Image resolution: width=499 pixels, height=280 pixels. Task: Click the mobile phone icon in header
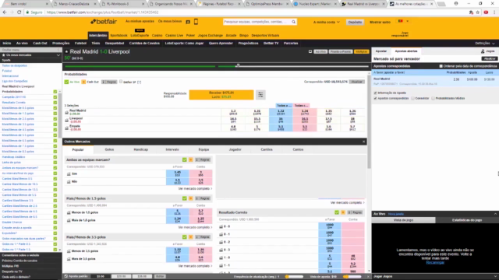pyautogui.click(x=196, y=22)
